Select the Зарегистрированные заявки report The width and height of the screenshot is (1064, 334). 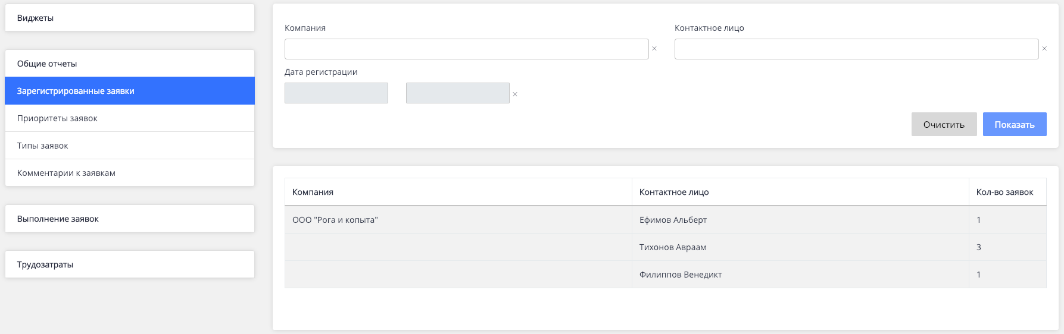tap(129, 91)
